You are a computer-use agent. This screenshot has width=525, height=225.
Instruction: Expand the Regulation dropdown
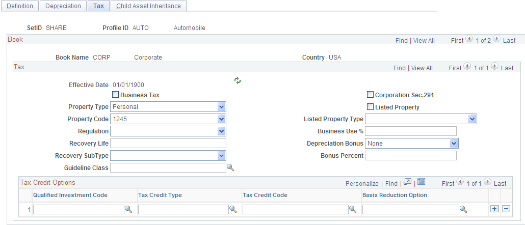pyautogui.click(x=168, y=131)
